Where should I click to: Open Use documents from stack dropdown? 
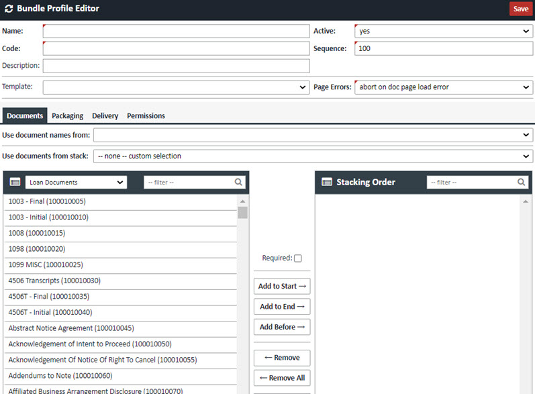point(313,156)
